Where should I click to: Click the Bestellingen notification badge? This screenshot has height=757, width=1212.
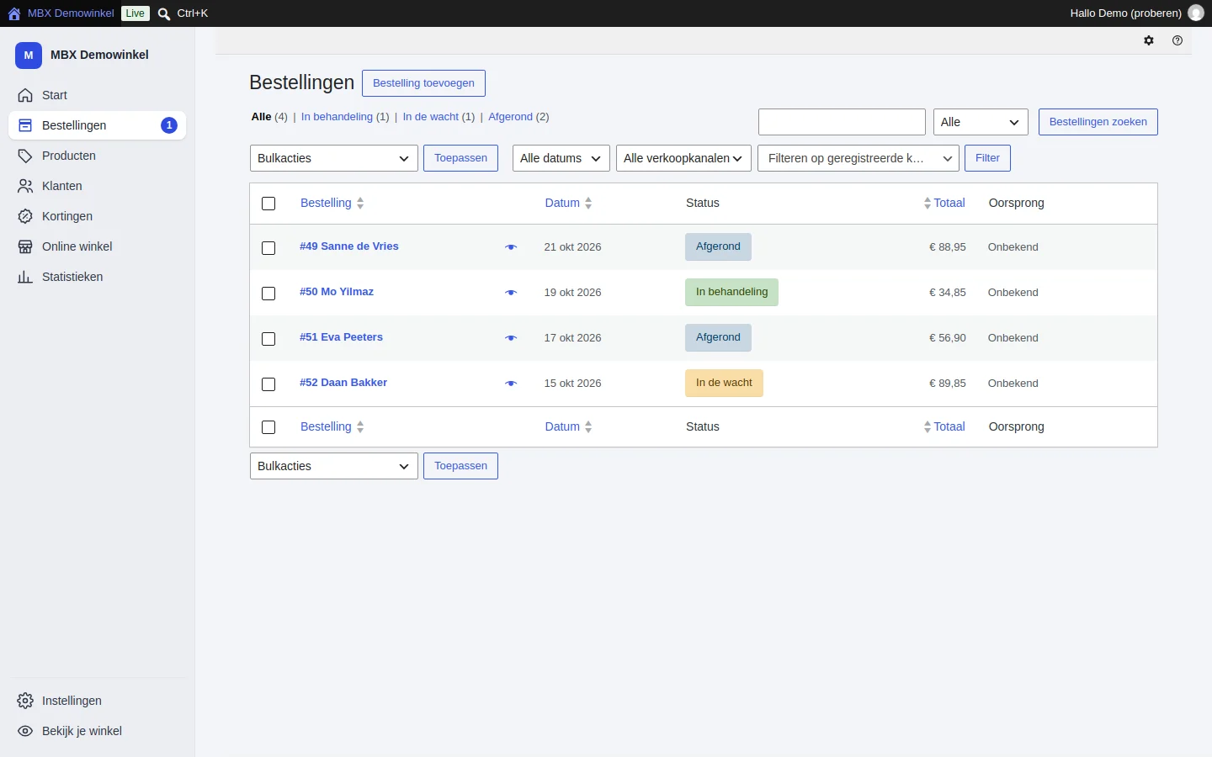click(169, 125)
